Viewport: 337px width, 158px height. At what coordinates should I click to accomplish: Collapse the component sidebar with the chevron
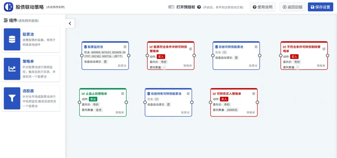(x=70, y=23)
